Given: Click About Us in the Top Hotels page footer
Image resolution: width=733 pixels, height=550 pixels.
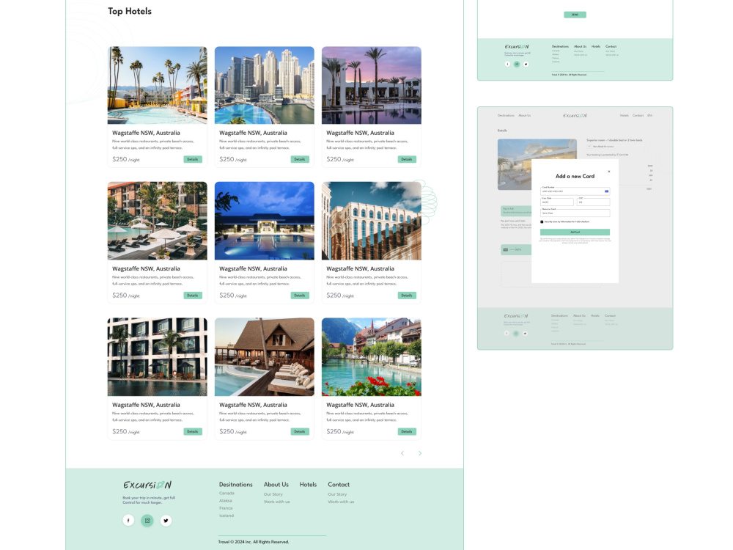Looking at the screenshot, I should 276,485.
